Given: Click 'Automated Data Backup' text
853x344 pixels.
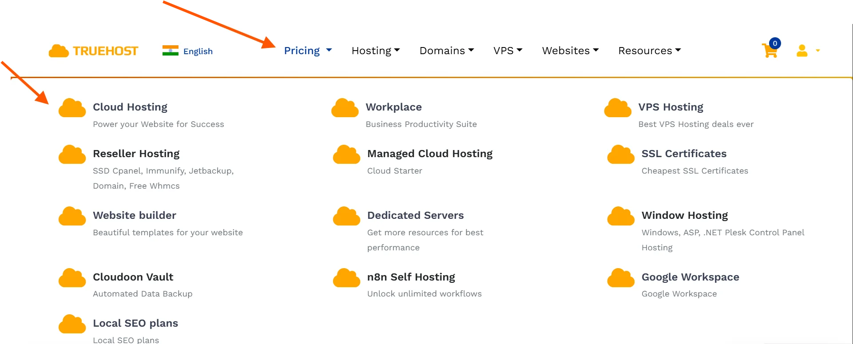Looking at the screenshot, I should point(143,294).
